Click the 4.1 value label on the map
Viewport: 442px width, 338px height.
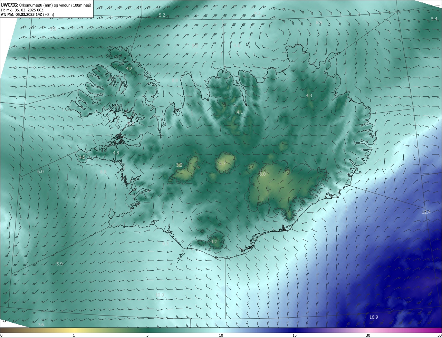240,112
